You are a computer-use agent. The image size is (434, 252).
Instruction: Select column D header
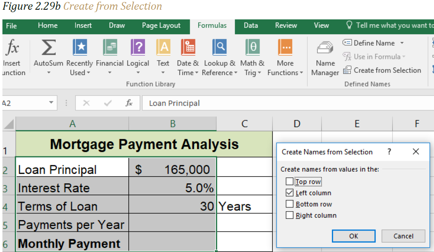(297, 124)
